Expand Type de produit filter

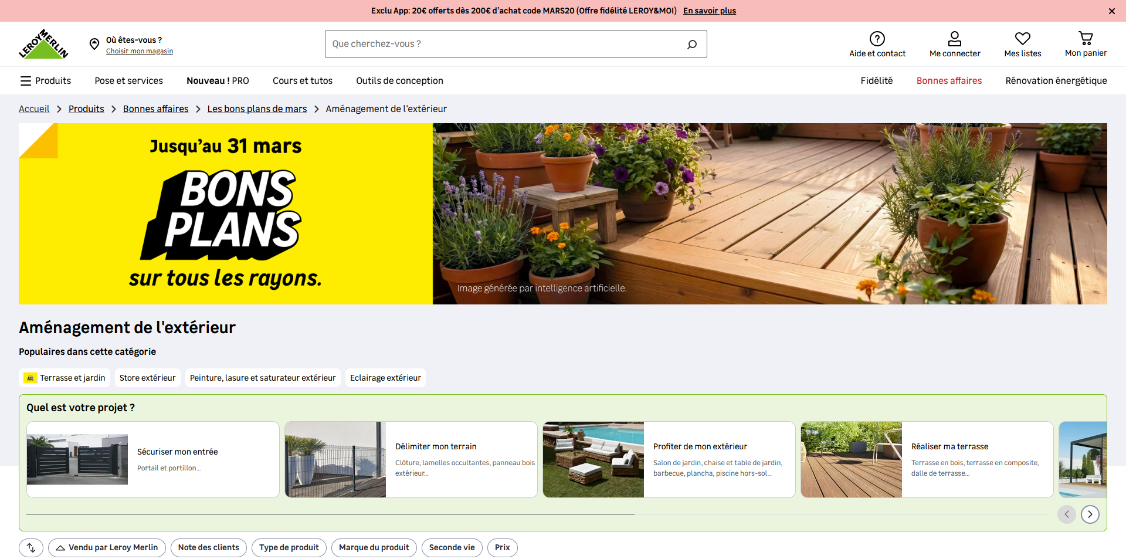289,548
